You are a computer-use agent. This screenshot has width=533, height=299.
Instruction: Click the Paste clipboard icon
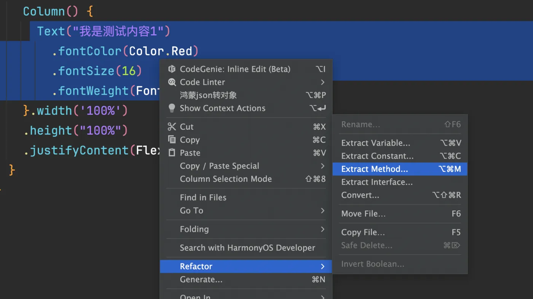click(172, 153)
